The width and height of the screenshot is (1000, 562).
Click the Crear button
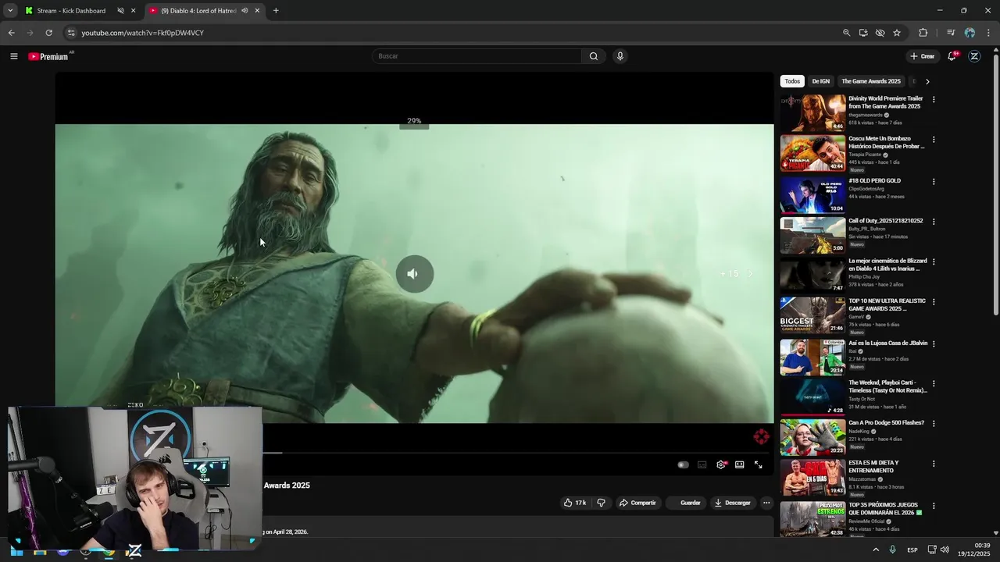pos(922,56)
